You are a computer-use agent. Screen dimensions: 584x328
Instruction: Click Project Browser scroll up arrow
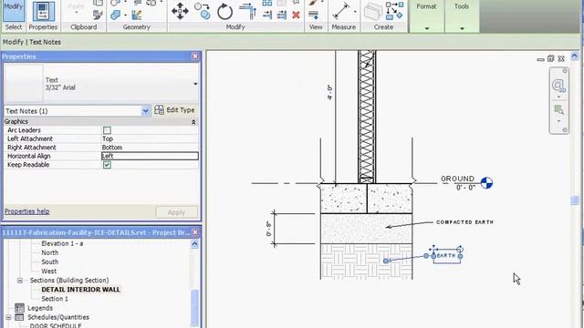point(194,244)
